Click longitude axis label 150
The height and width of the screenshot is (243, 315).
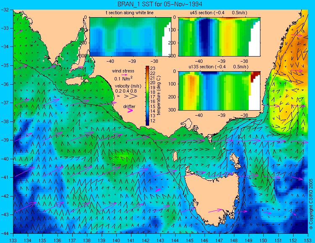point(264,240)
